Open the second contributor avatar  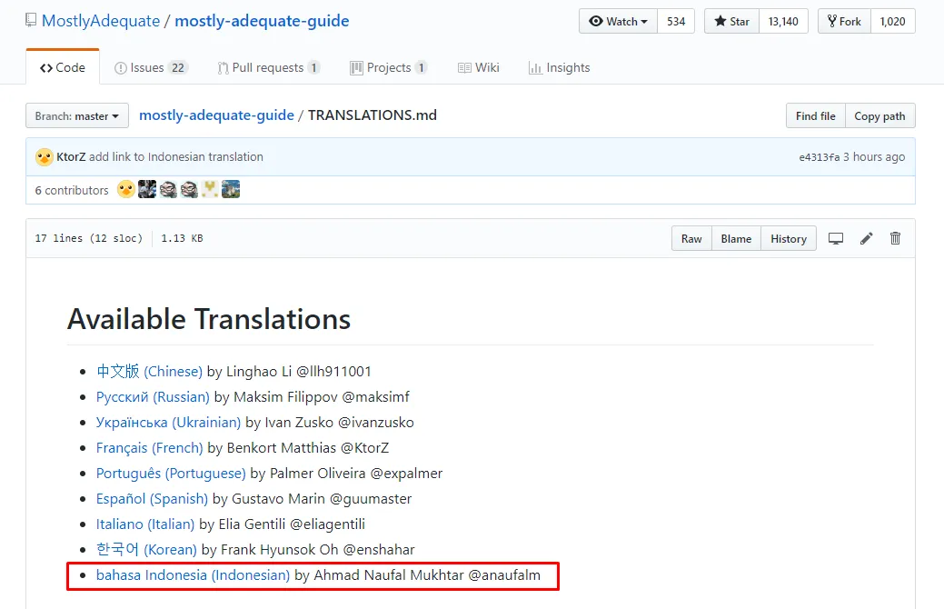pos(147,189)
